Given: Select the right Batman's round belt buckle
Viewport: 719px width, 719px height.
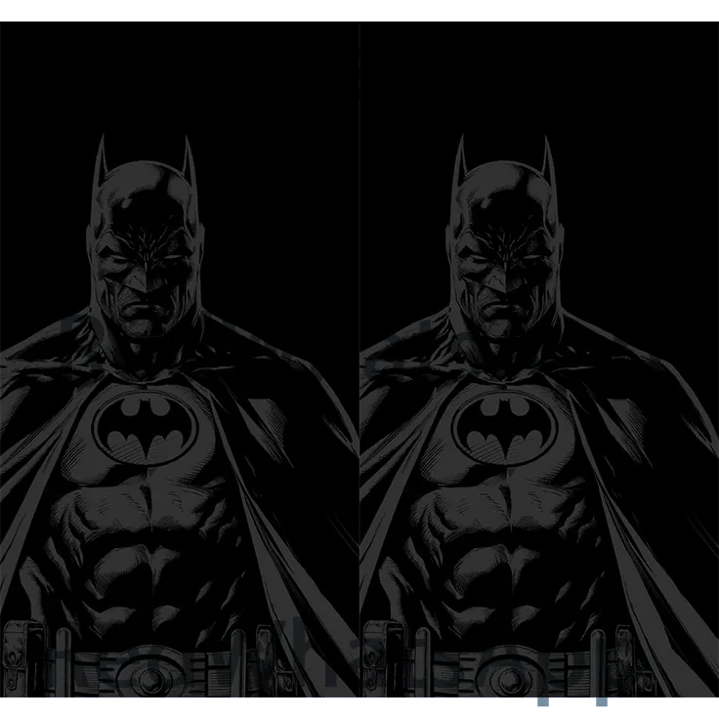Looking at the screenshot, I should 508,677.
